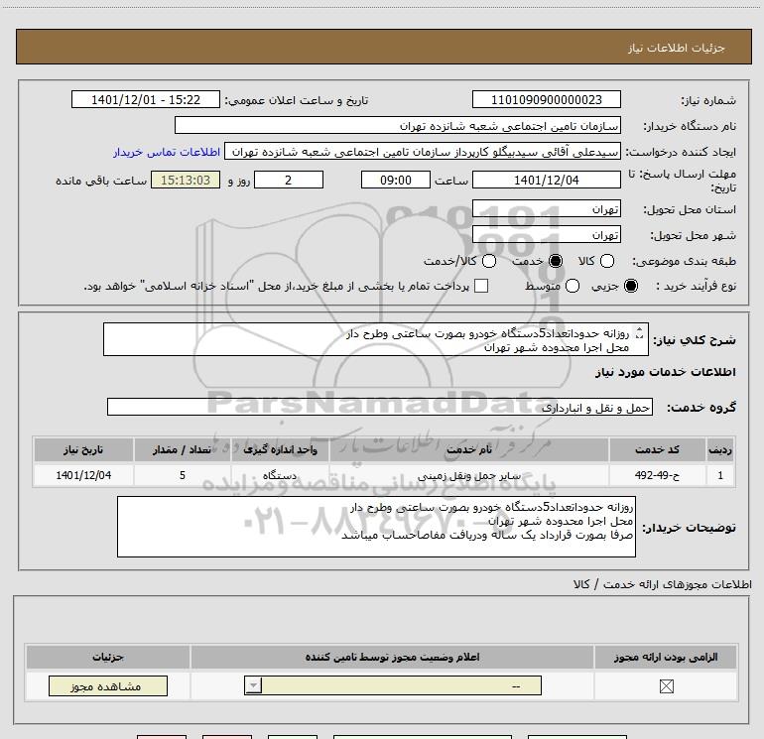Click the need number field 1101090900000023
The image size is (764, 739).
point(546,99)
